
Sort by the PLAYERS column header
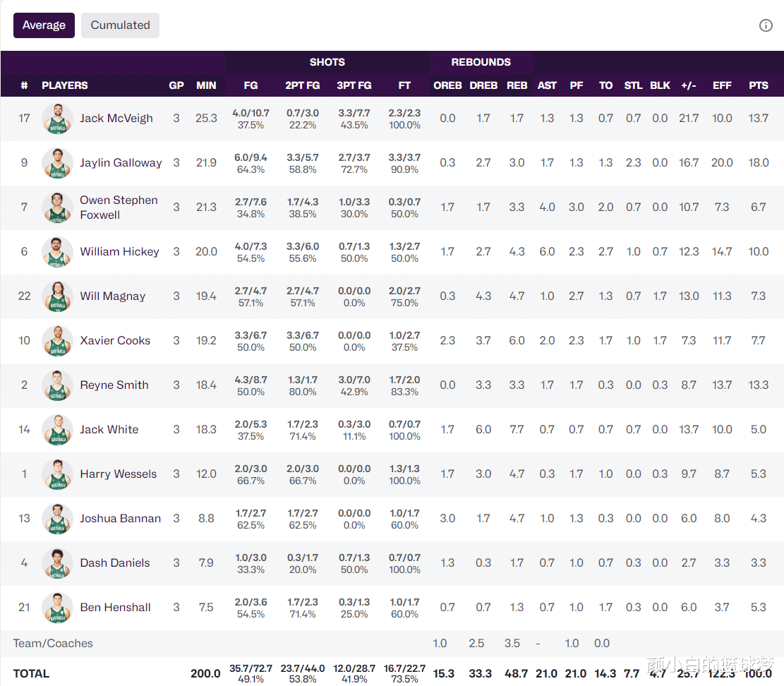click(x=64, y=85)
